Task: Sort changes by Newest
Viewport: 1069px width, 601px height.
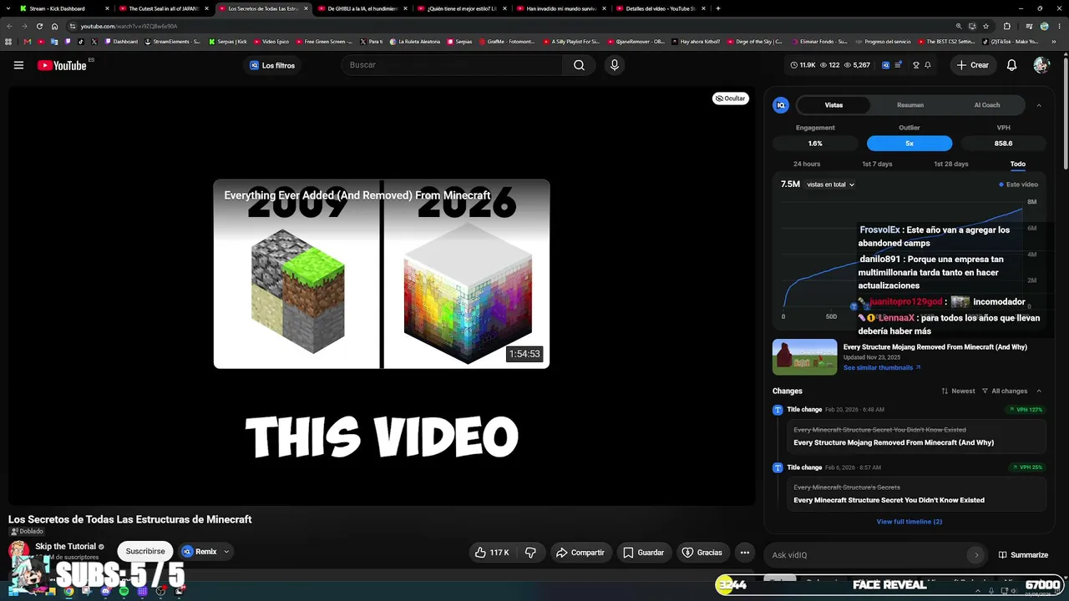Action: [958, 391]
